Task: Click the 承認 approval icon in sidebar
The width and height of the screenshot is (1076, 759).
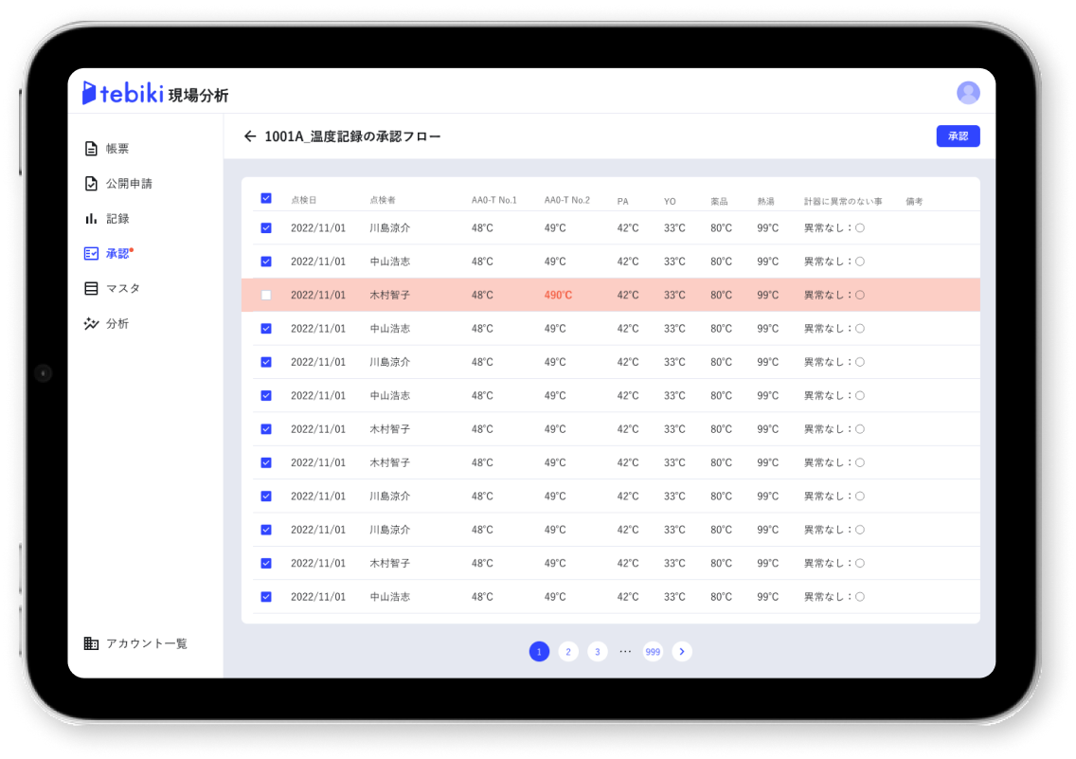Action: click(x=91, y=254)
